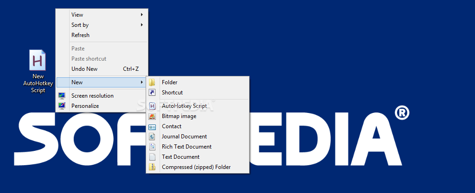Choose Undo New from the menu
Screen dimensions: 475x193
point(102,69)
